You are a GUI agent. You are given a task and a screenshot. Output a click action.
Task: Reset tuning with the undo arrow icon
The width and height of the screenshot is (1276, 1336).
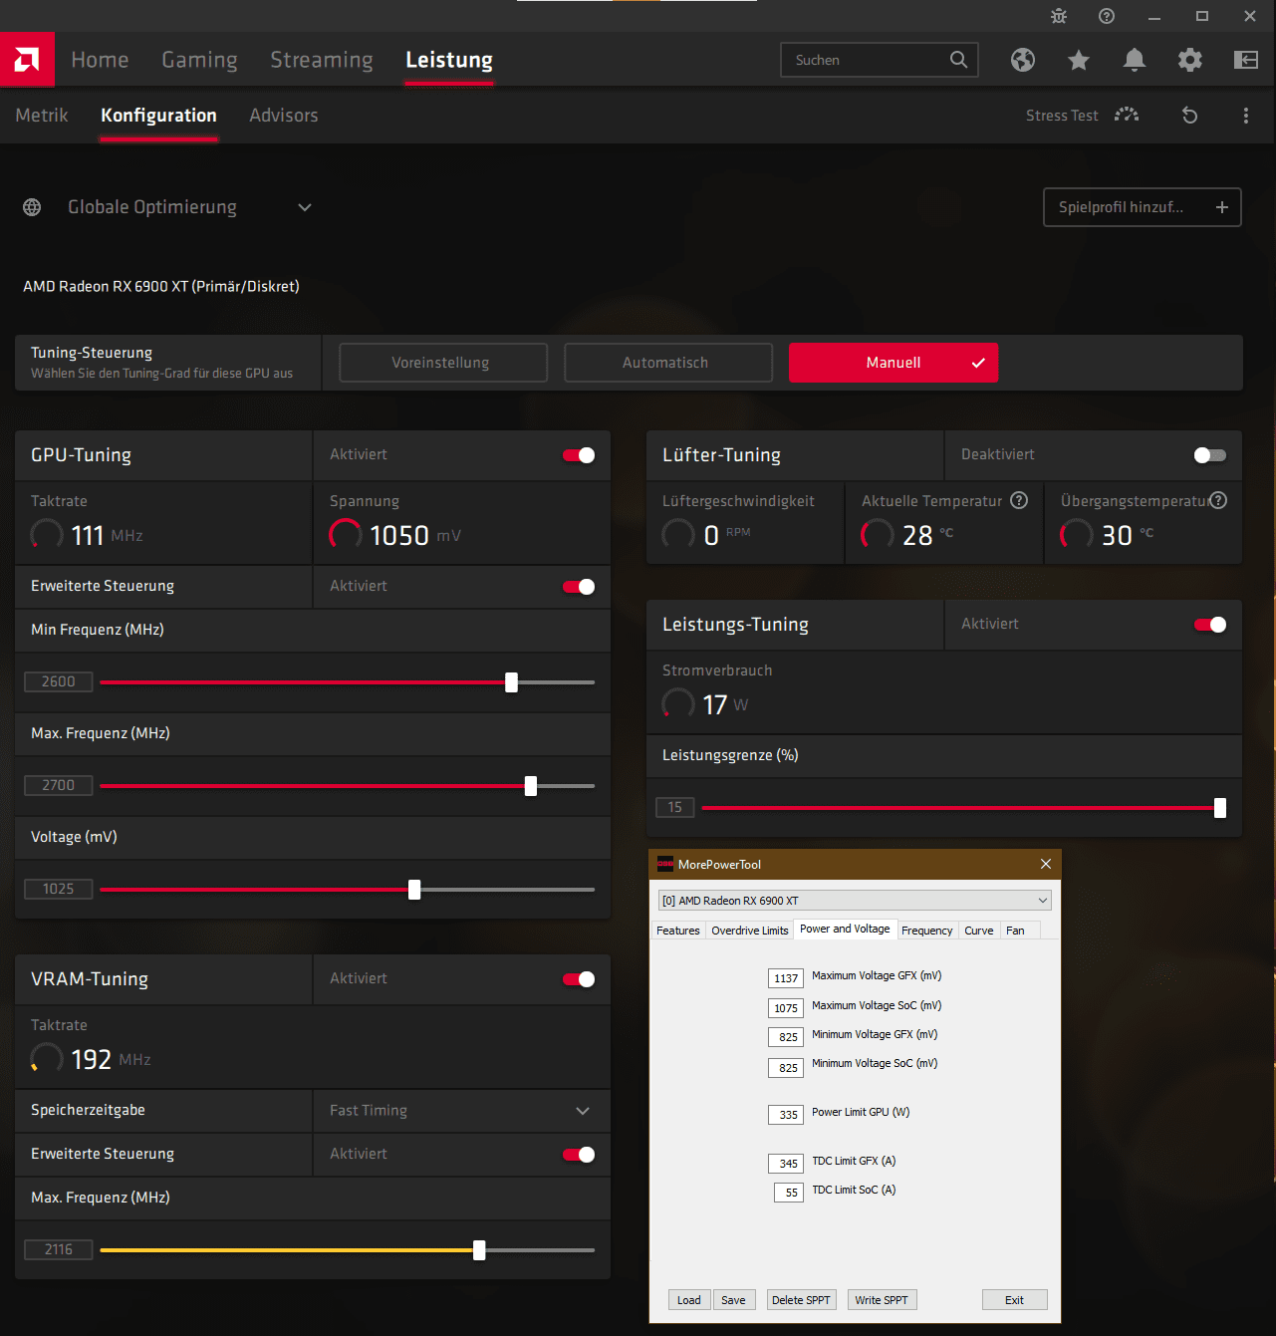1190,116
